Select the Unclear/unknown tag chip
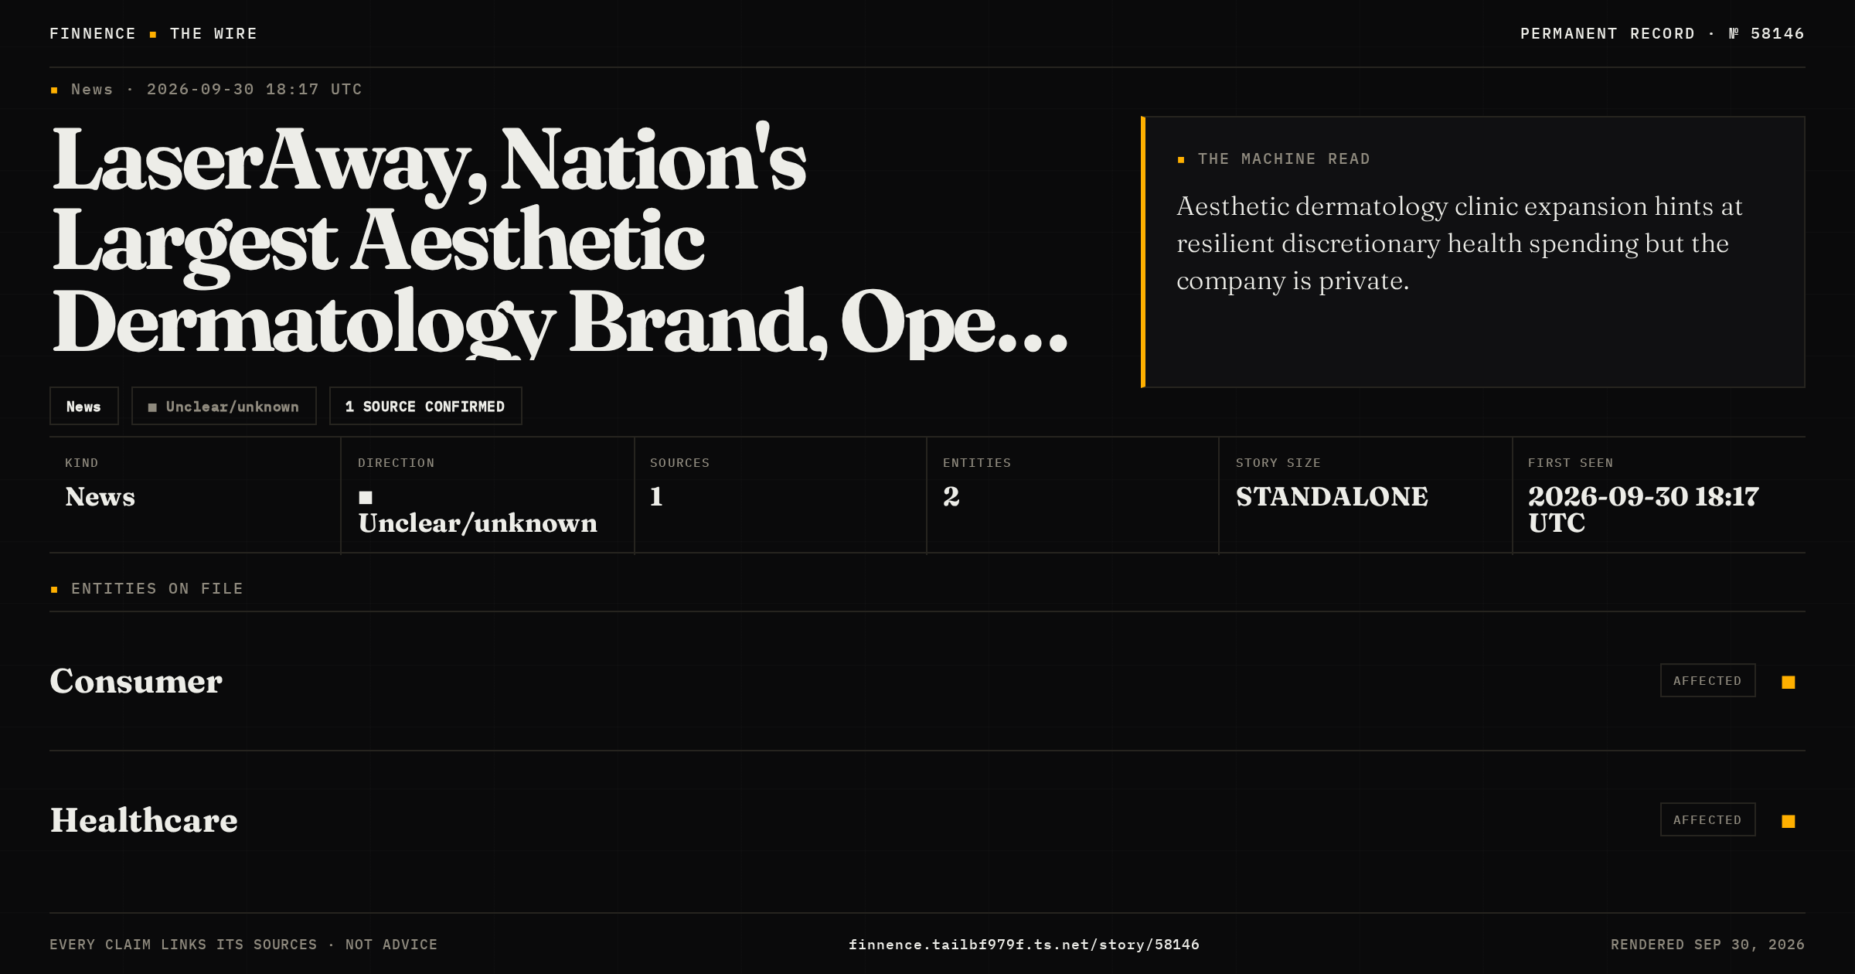This screenshot has height=974, width=1855. coord(224,406)
